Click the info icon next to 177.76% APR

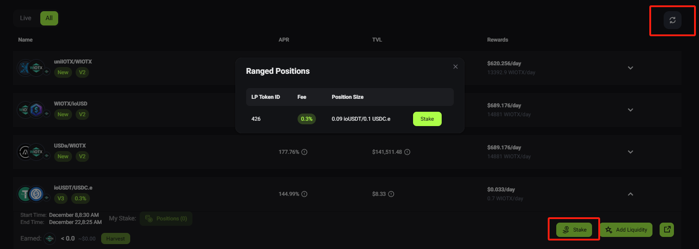304,152
